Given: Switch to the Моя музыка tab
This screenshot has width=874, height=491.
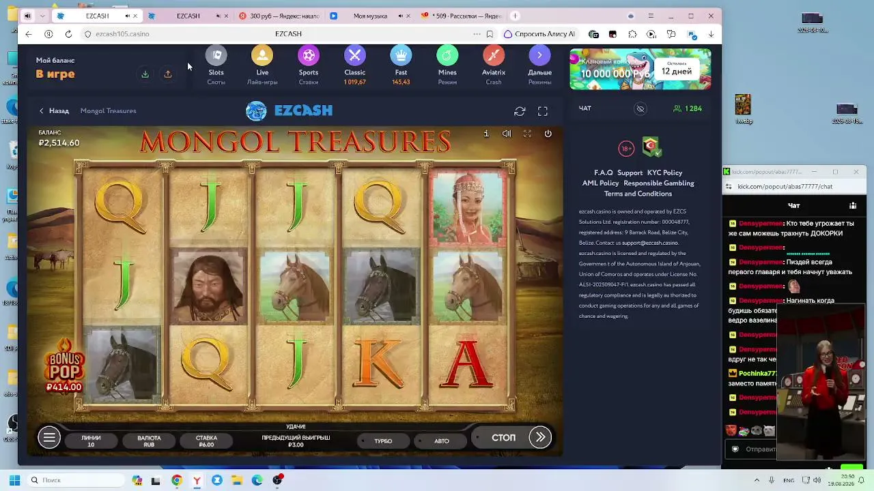Looking at the screenshot, I should [370, 16].
